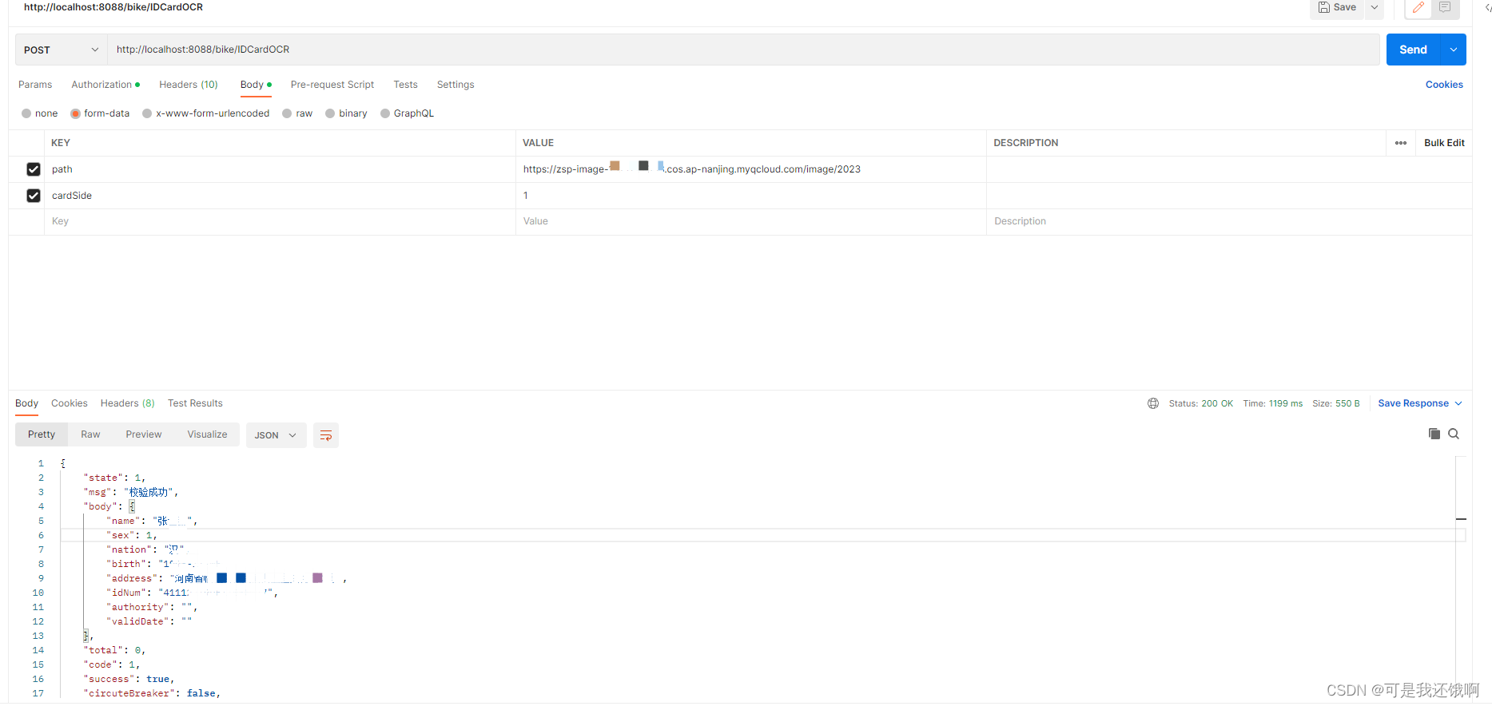The image size is (1492, 706).
Task: Switch to the Authorization tab
Action: (105, 85)
